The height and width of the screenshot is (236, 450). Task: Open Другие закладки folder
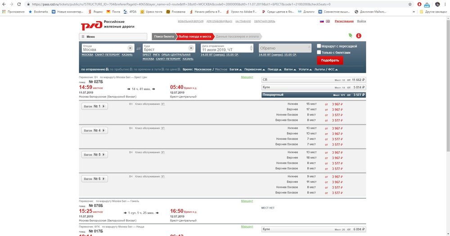pos(433,12)
